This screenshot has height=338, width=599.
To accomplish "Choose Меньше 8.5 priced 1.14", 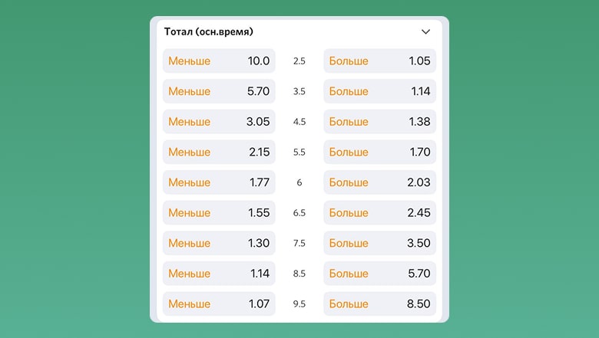I will coord(219,274).
